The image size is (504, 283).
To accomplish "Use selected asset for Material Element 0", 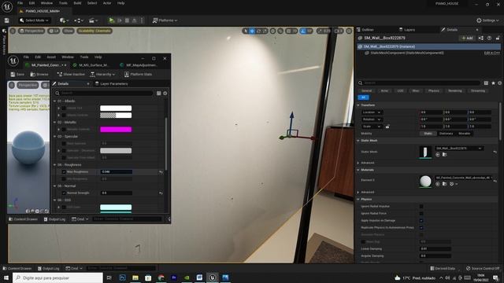I will tap(438, 184).
